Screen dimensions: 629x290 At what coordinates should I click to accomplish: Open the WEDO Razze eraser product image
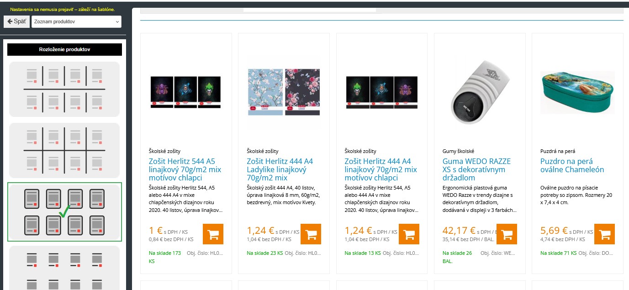pyautogui.click(x=480, y=92)
